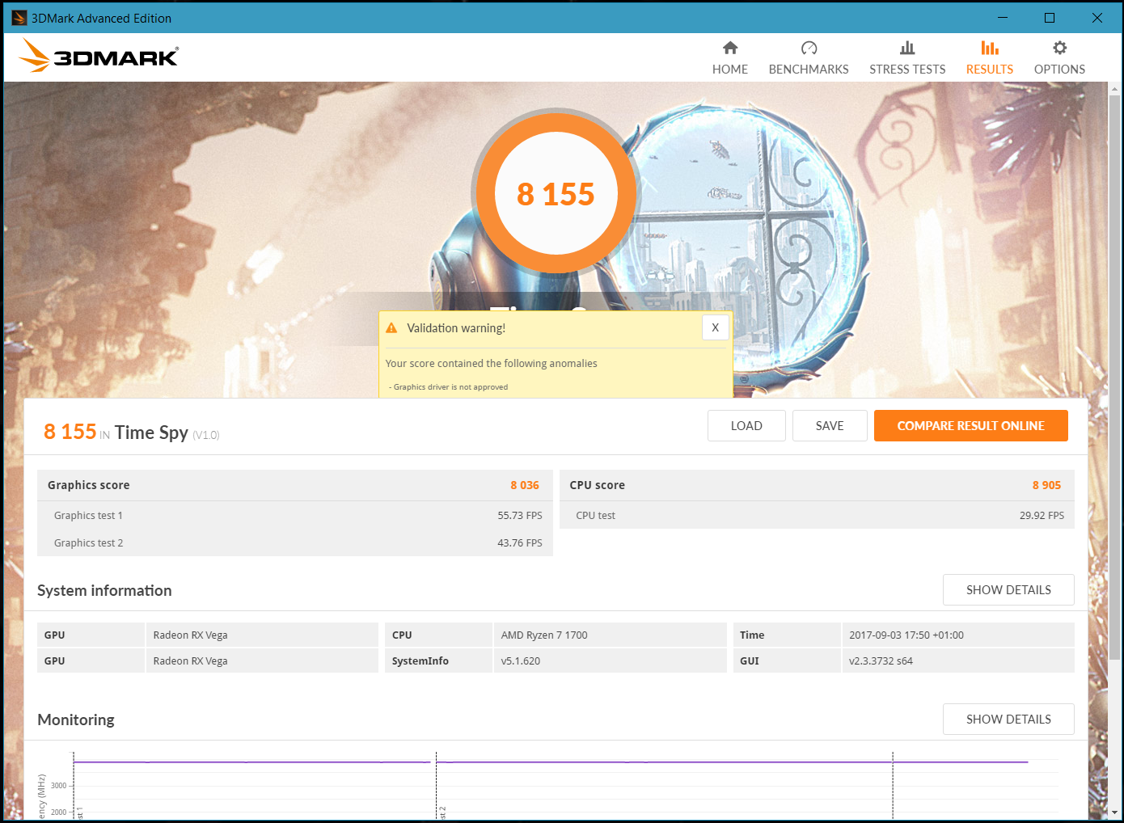Switch to STRESS TESTS label
Viewport: 1124px width, 823px height.
click(x=907, y=70)
